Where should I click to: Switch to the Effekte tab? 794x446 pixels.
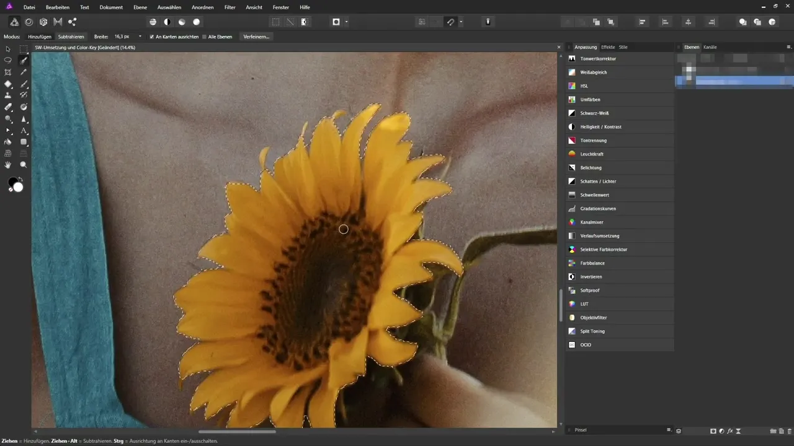tap(608, 47)
